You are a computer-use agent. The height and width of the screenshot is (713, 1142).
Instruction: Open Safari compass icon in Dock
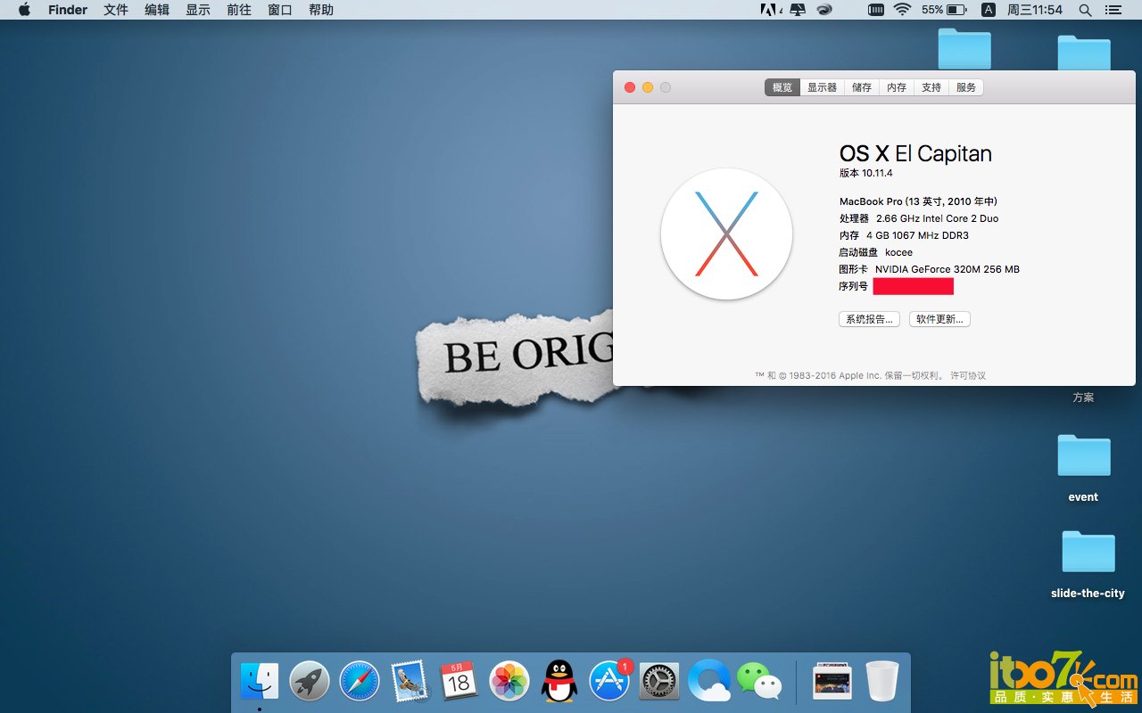click(360, 682)
